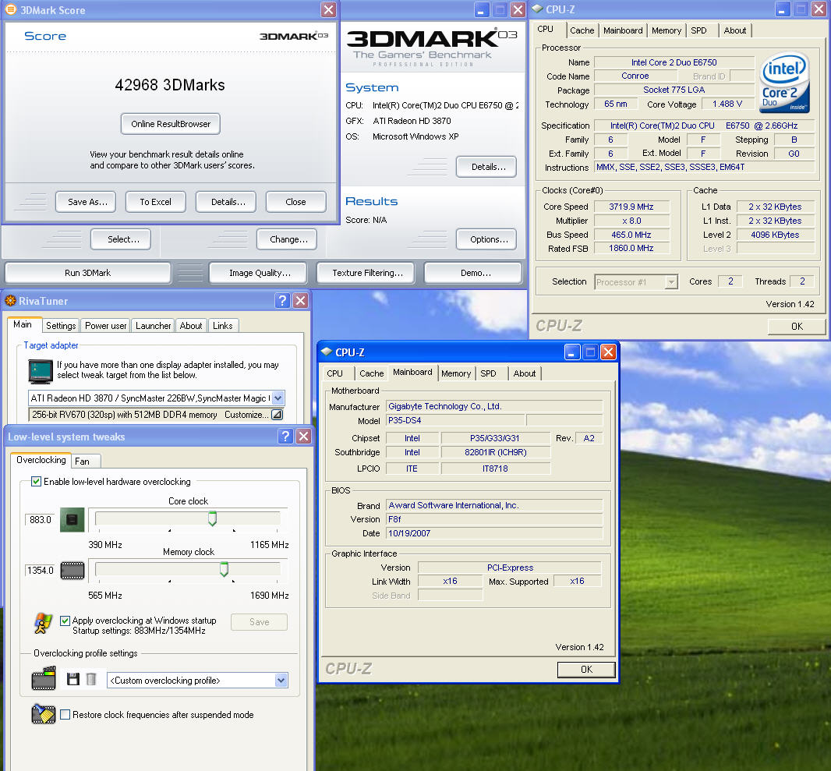Open Texture Filtering settings
The width and height of the screenshot is (831, 771).
pos(367,273)
